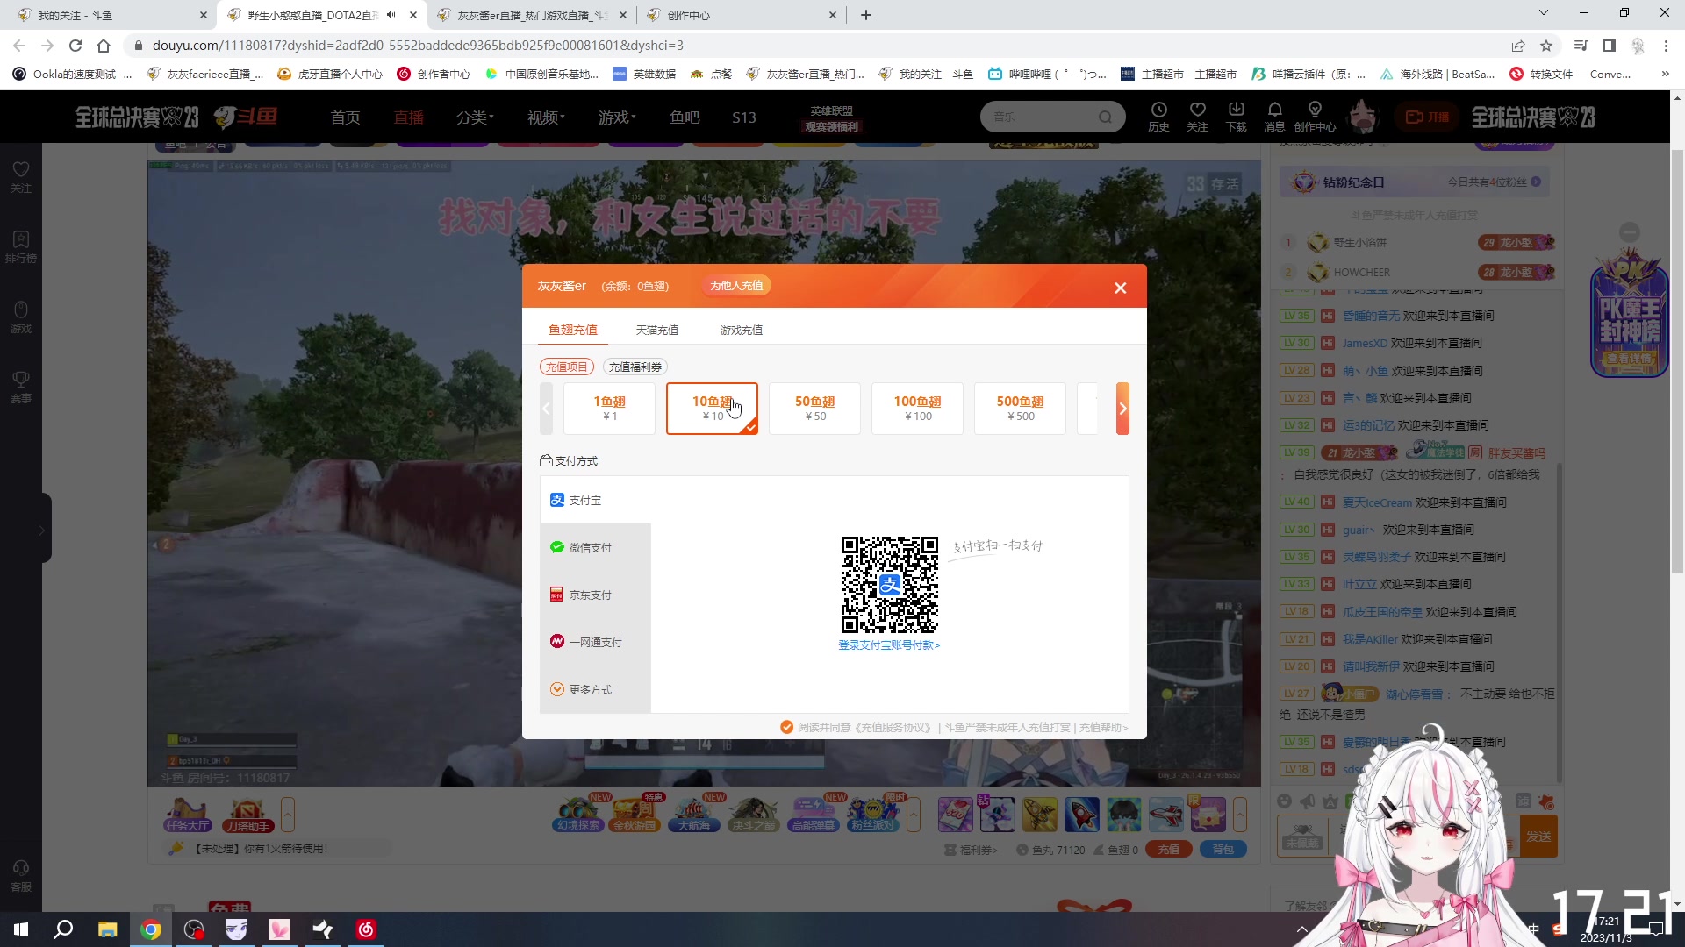1685x947 pixels.
Task: Open 首页 in Douyu navigation
Action: [x=345, y=117]
